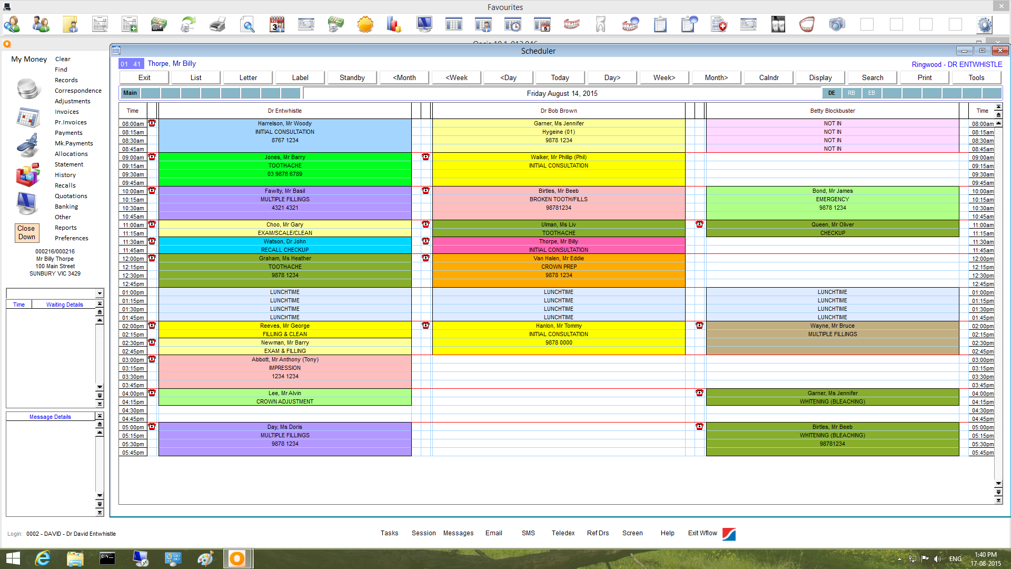Click the settings gear icon in toolbar

(x=984, y=24)
